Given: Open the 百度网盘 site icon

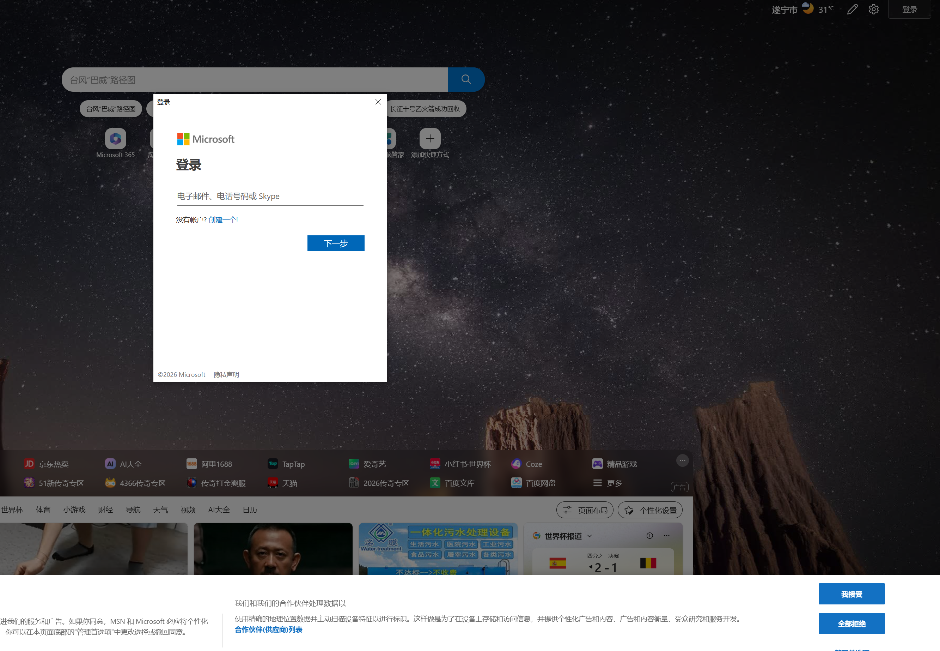Looking at the screenshot, I should (x=517, y=483).
